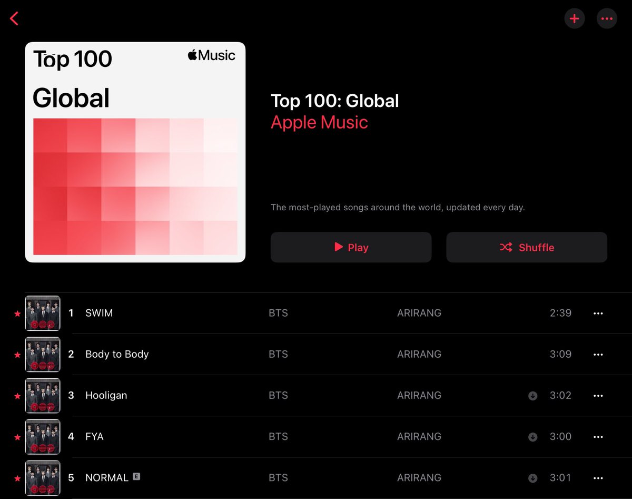Screen dimensions: 632x499
Task: Open artist BTS in the Hooligan row
Action: coord(278,395)
